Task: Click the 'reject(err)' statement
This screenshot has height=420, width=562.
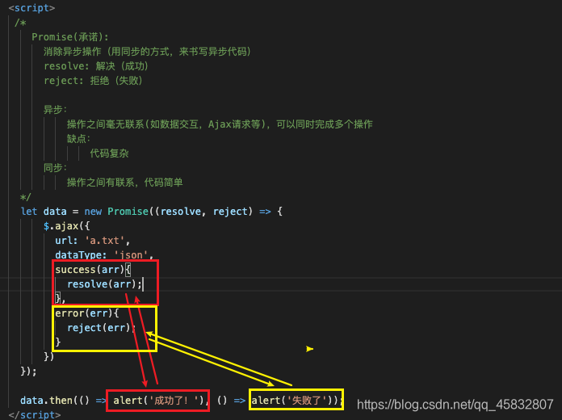Action: click(x=99, y=328)
